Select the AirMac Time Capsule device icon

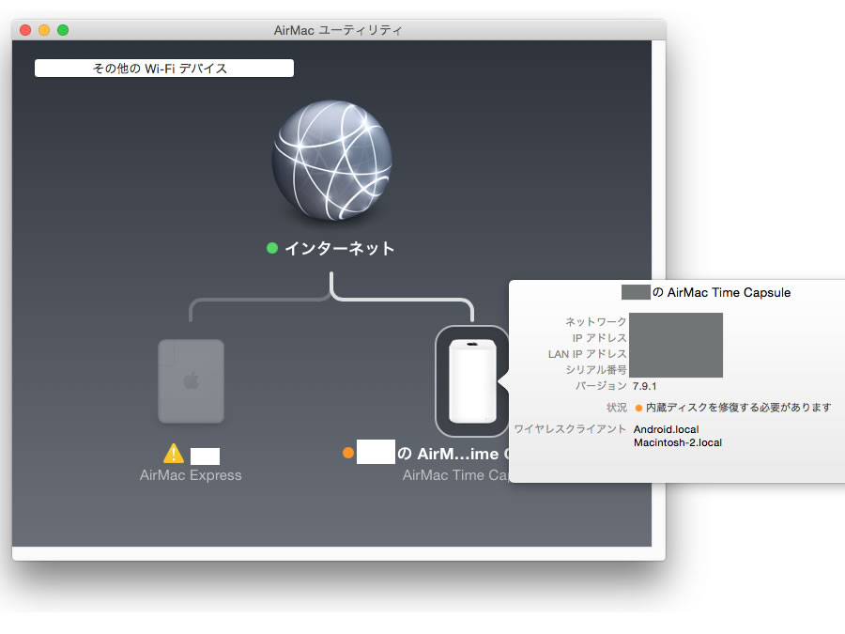pyautogui.click(x=472, y=381)
